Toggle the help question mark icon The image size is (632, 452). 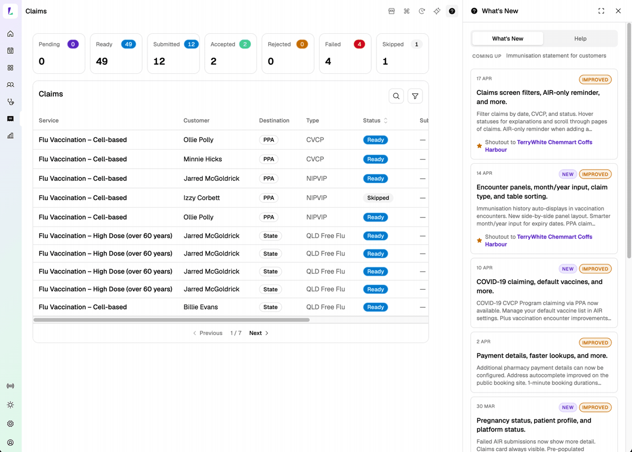pos(452,11)
